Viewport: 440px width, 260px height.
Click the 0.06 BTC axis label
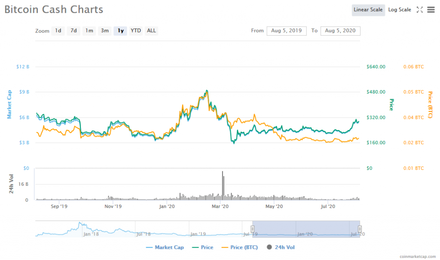(414, 67)
